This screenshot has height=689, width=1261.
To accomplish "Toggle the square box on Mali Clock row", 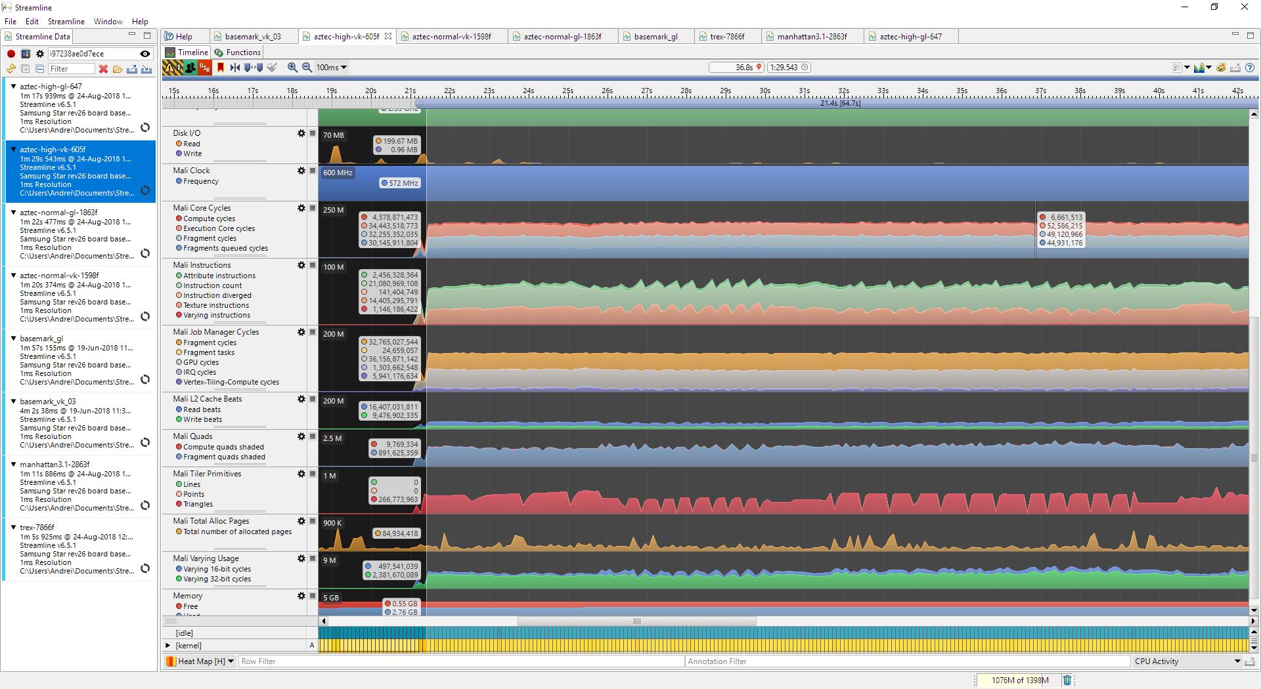I will [313, 171].
